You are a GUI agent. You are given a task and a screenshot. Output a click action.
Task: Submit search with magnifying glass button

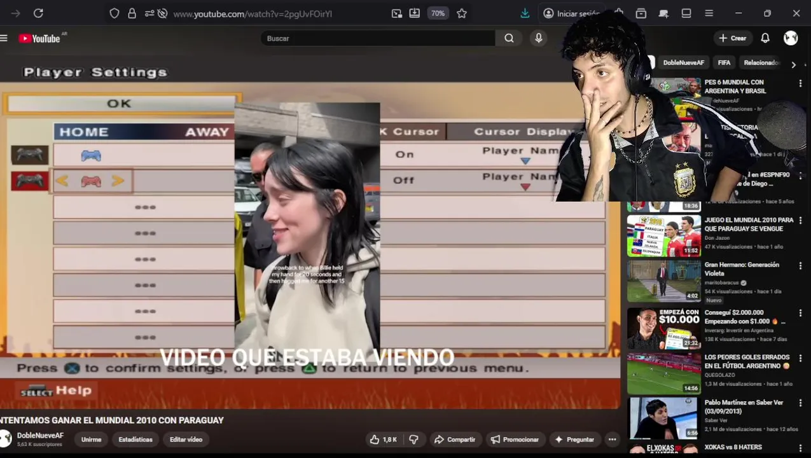point(509,38)
